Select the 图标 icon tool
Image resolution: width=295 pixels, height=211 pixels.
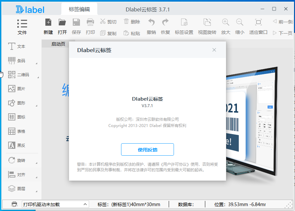coord(17,117)
